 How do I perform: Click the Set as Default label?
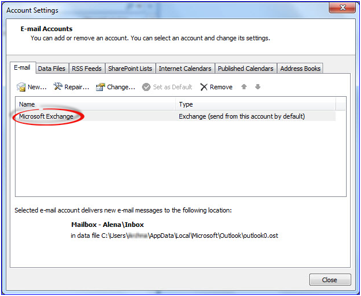pos(172,87)
